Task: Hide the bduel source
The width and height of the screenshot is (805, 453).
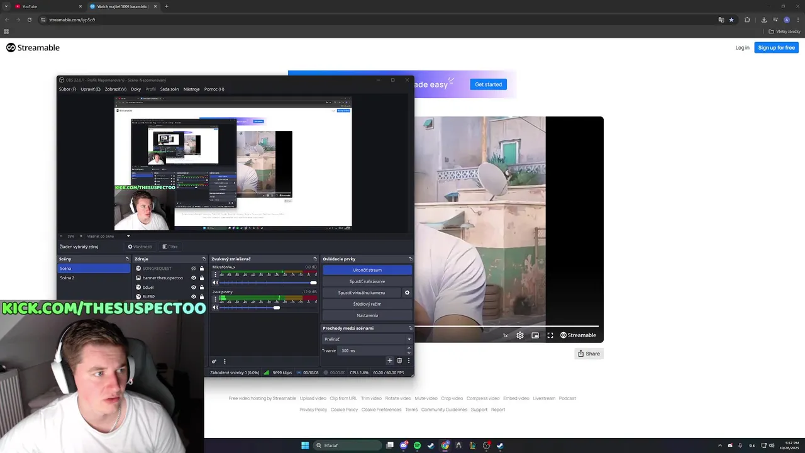Action: point(194,288)
